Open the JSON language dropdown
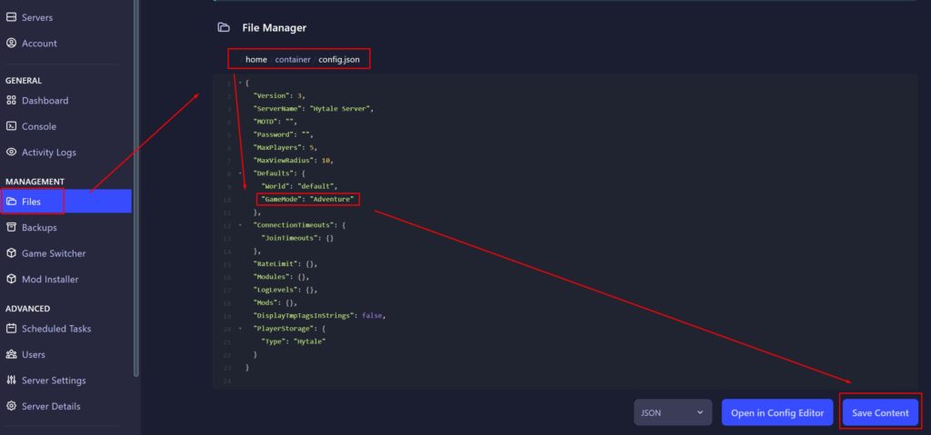The height and width of the screenshot is (435, 931). [x=672, y=413]
